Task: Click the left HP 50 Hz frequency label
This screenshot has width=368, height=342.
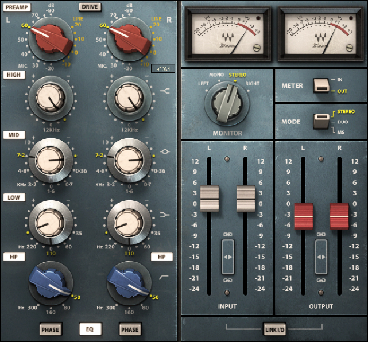Action: [77, 297]
